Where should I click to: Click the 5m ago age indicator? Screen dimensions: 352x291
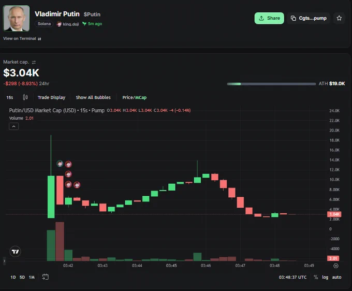coord(92,24)
